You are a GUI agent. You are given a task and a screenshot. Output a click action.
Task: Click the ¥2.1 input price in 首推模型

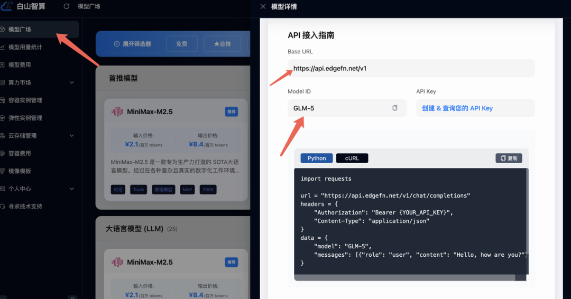click(132, 144)
